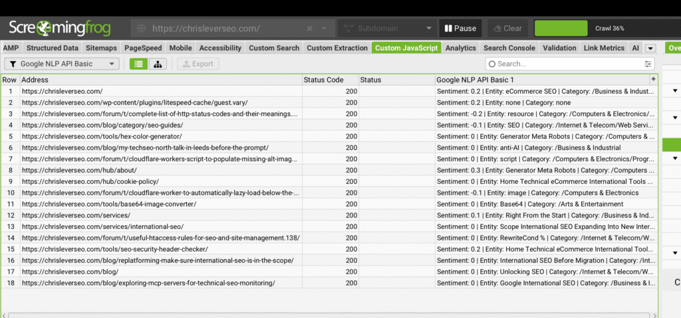Image resolution: width=681 pixels, height=318 pixels.
Task: Switch to tree view icon
Action: pos(158,64)
